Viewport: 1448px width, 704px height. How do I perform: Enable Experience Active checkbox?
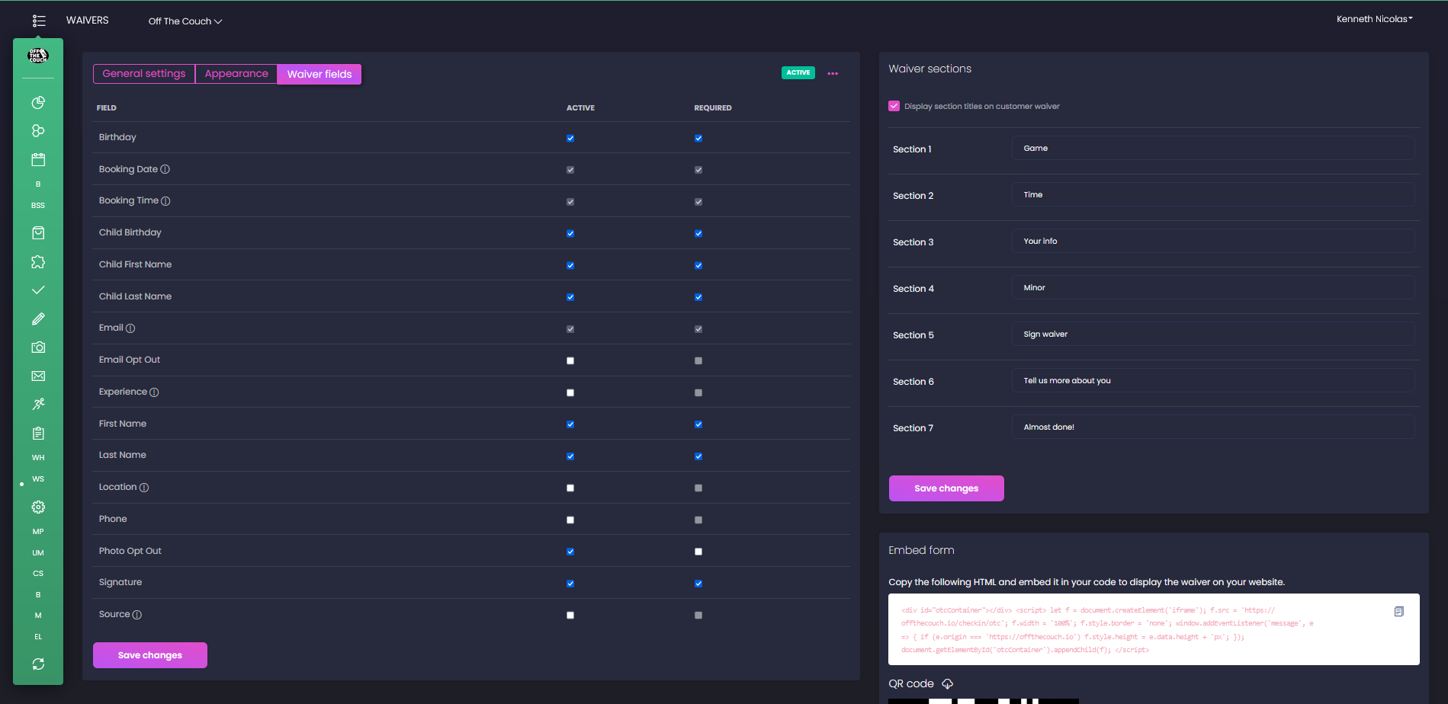click(570, 392)
